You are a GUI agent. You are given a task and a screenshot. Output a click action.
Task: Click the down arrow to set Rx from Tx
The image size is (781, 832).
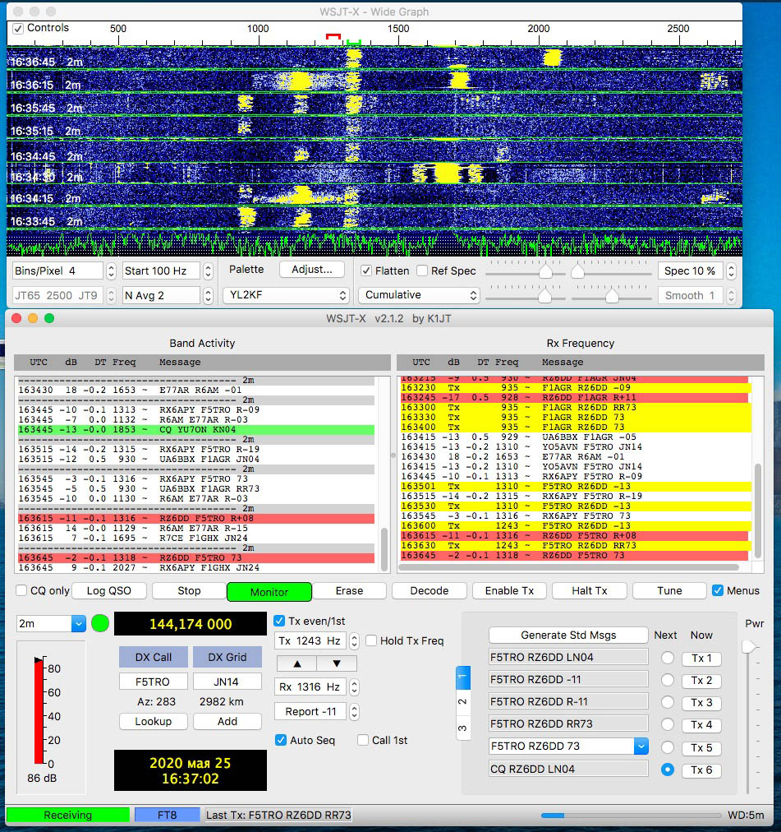pos(337,663)
